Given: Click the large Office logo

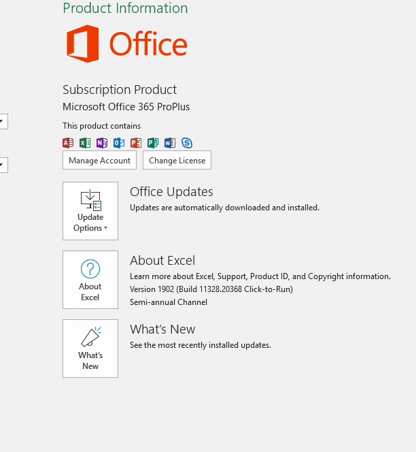Looking at the screenshot, I should [126, 44].
